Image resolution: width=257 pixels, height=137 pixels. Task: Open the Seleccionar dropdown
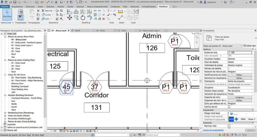point(7,23)
